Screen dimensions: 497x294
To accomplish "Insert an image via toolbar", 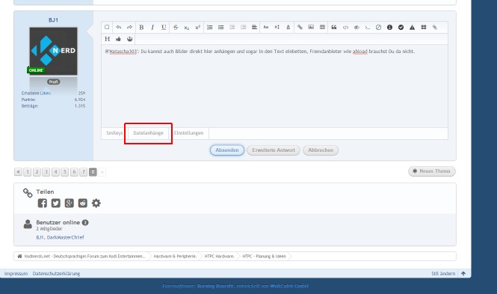I will point(311,27).
